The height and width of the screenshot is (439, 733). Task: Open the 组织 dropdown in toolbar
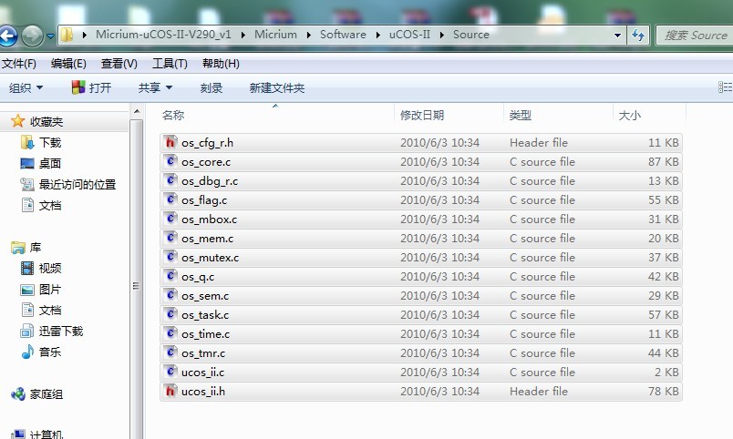tap(26, 87)
